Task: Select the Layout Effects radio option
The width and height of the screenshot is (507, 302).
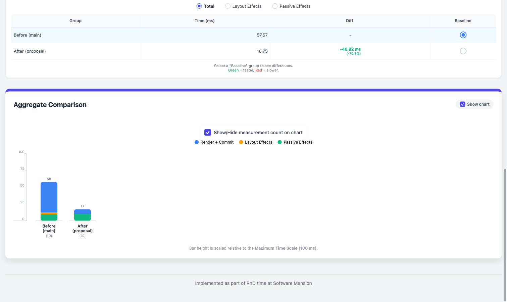Action: pyautogui.click(x=228, y=6)
